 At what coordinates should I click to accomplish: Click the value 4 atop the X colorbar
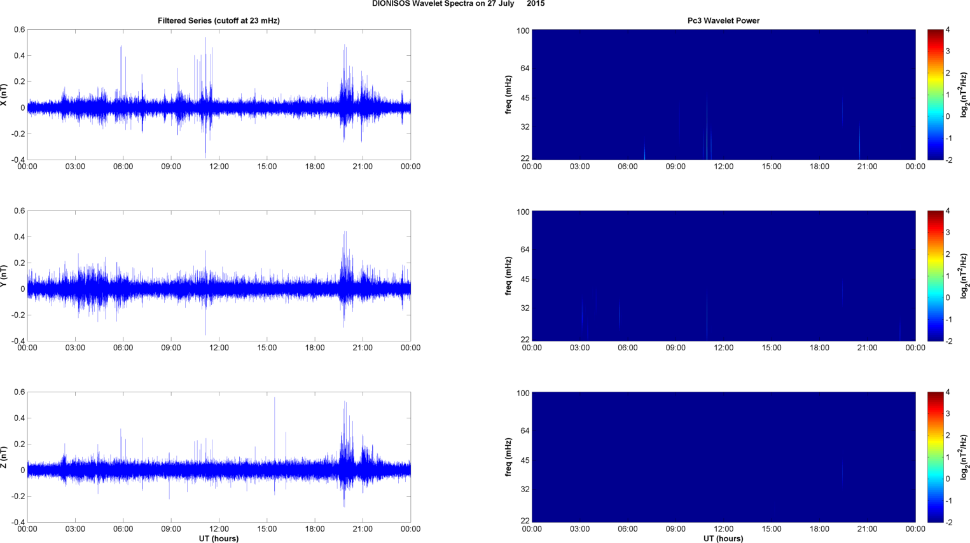pyautogui.click(x=948, y=30)
